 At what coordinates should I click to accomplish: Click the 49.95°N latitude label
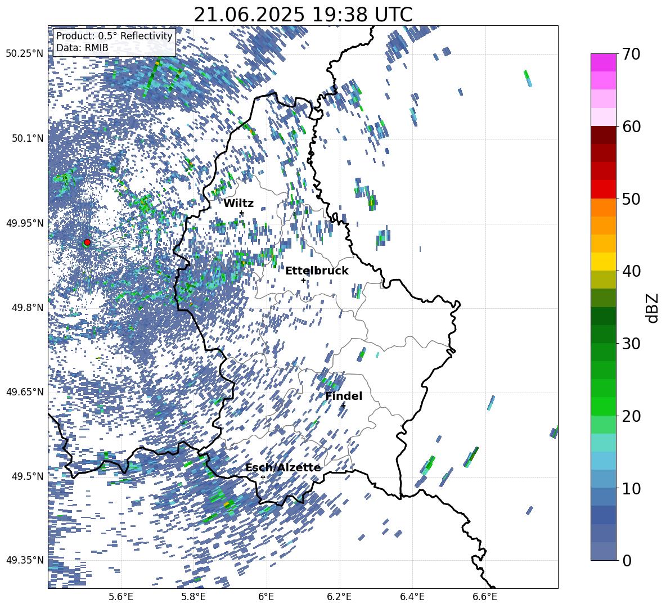click(25, 223)
